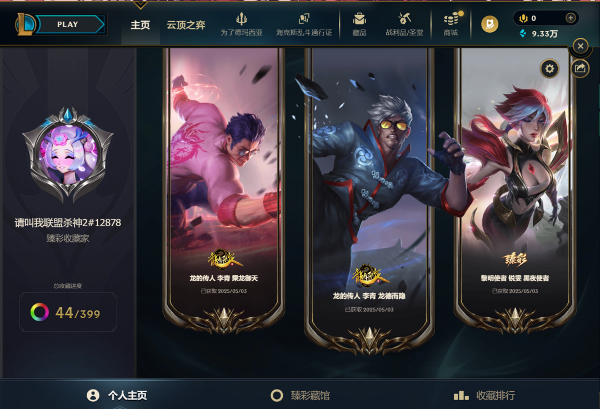Click the gold circular video icon

[x=490, y=24]
